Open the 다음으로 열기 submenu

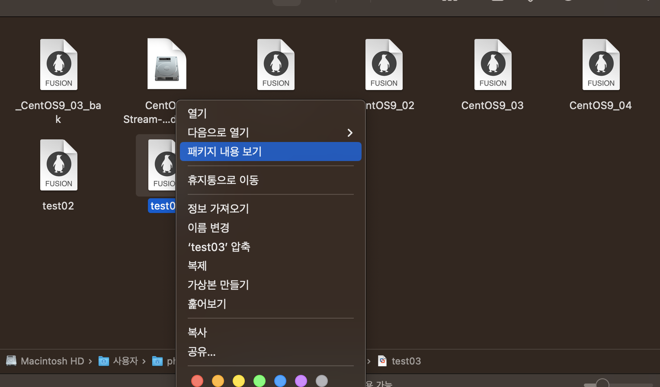(x=270, y=132)
